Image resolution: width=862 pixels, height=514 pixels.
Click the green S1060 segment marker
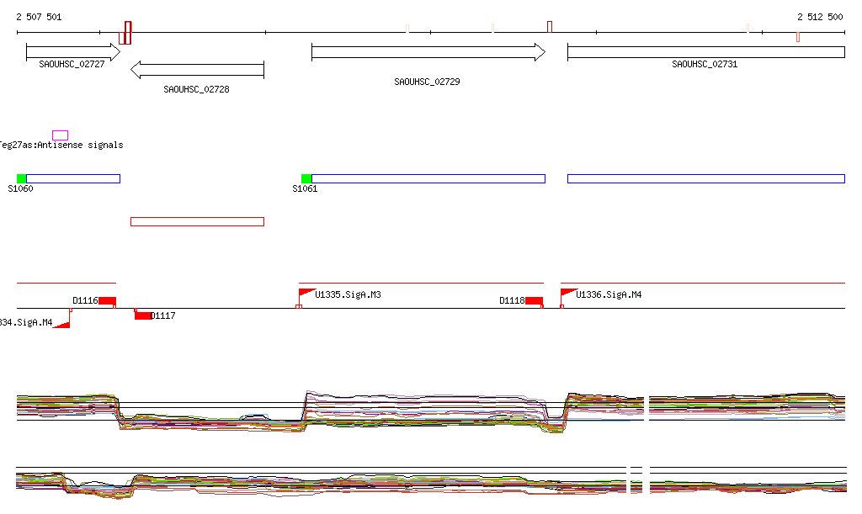point(21,178)
